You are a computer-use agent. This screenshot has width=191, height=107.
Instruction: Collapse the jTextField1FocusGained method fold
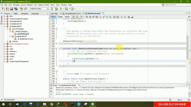56,48
